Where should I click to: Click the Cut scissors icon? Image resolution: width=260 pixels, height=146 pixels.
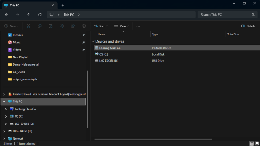(29, 26)
